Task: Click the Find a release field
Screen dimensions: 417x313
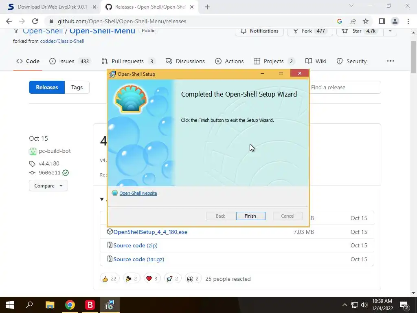Action: tap(345, 87)
